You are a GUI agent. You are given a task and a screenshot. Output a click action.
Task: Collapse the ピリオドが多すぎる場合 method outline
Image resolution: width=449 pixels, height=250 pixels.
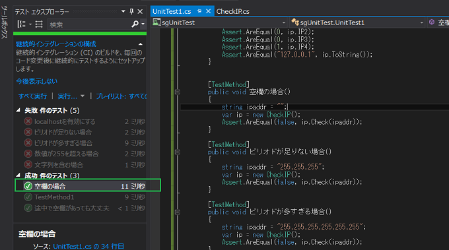[x=178, y=212]
